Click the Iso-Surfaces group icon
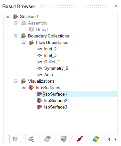Viewport: 121px width, 146px height. [32, 88]
